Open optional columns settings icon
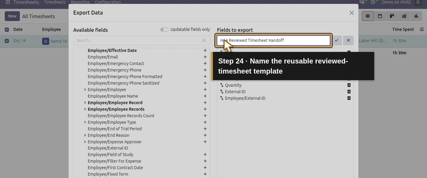Image resolution: width=427 pixels, height=178 pixels. click(422, 29)
